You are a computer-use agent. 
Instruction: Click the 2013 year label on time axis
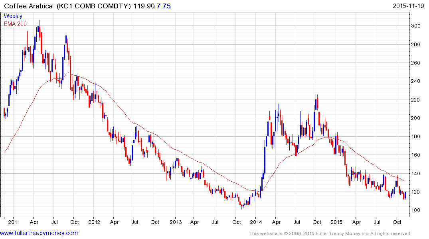(176, 222)
